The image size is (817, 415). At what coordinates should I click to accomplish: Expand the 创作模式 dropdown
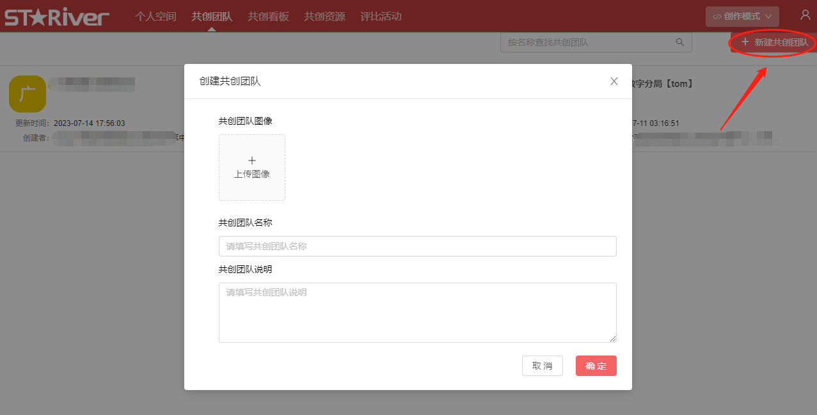742,17
